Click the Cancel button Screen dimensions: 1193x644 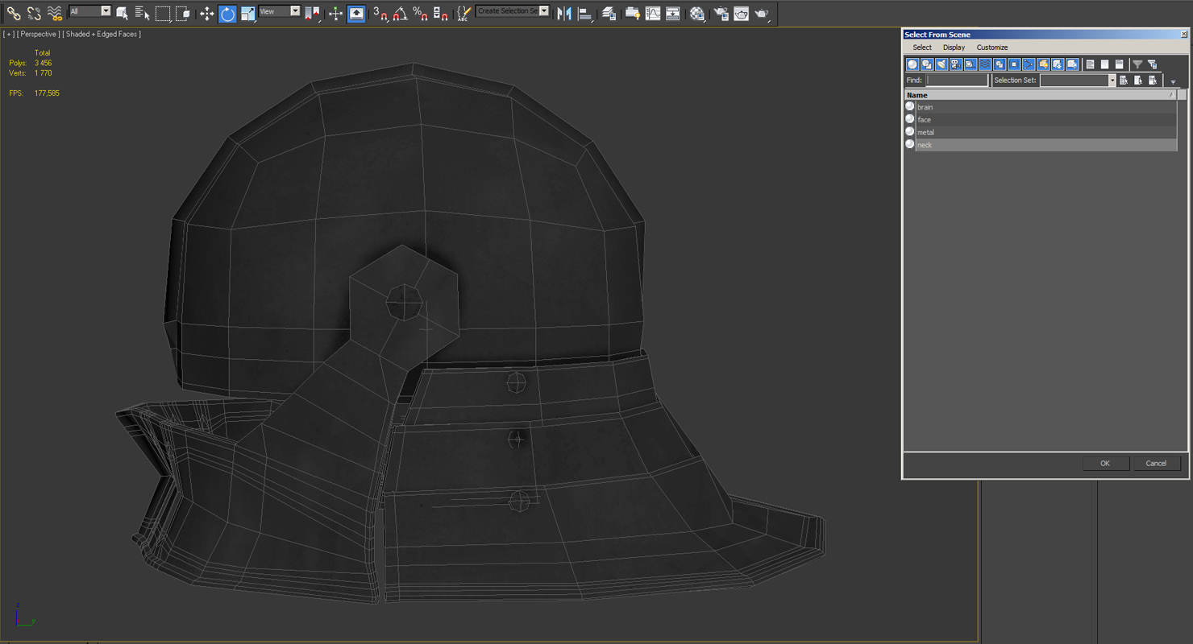1156,463
